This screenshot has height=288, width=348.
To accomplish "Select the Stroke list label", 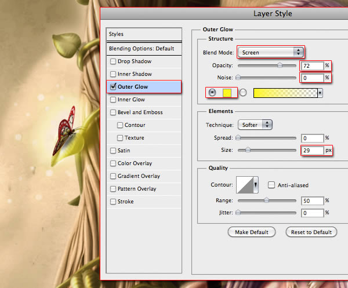I will 126,202.
